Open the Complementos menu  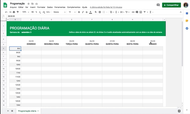tap(74, 7)
